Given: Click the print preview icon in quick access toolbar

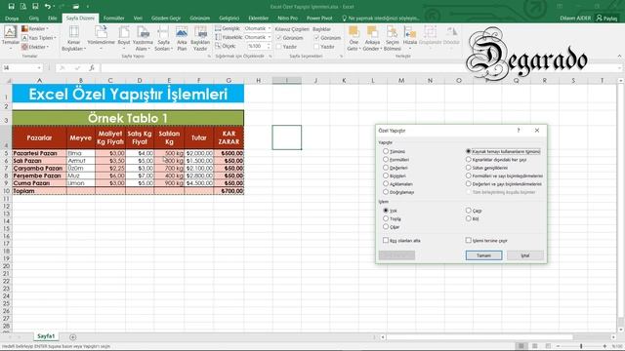Looking at the screenshot, I should 23,7.
